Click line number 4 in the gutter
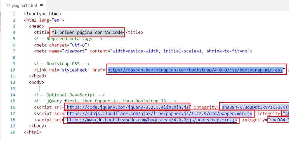This screenshot has height=141, width=289. (14, 32)
